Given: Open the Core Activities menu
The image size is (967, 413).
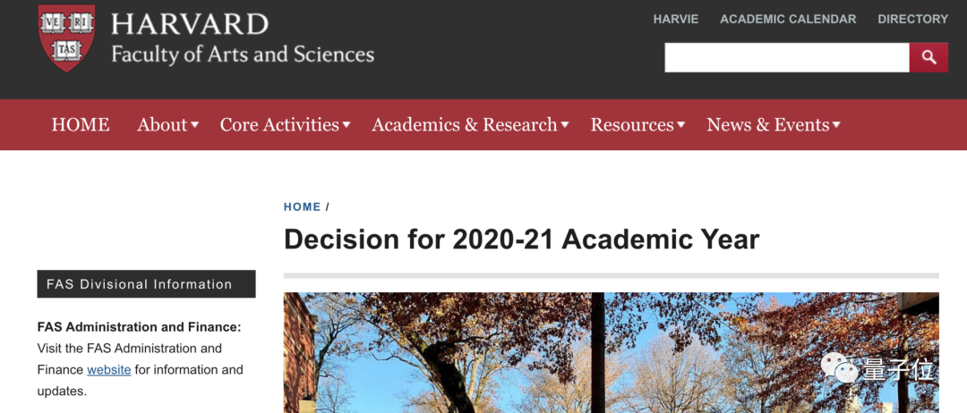Looking at the screenshot, I should 279,125.
